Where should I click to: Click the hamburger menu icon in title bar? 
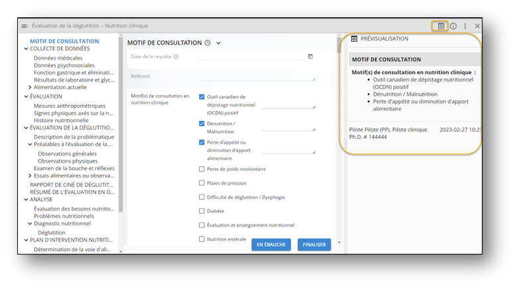[25, 26]
